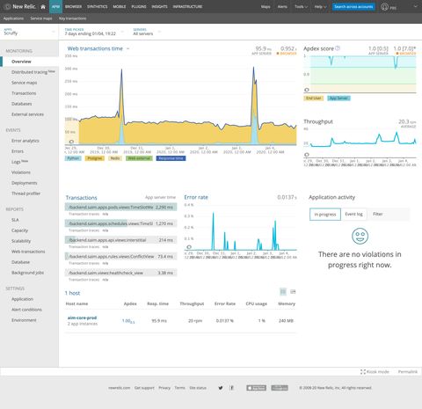Open New Relic Twitter icon in footer

pos(221,388)
